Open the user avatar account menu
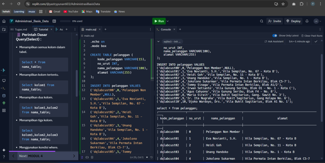Screen dimensions: 325x163 tap(317, 21)
